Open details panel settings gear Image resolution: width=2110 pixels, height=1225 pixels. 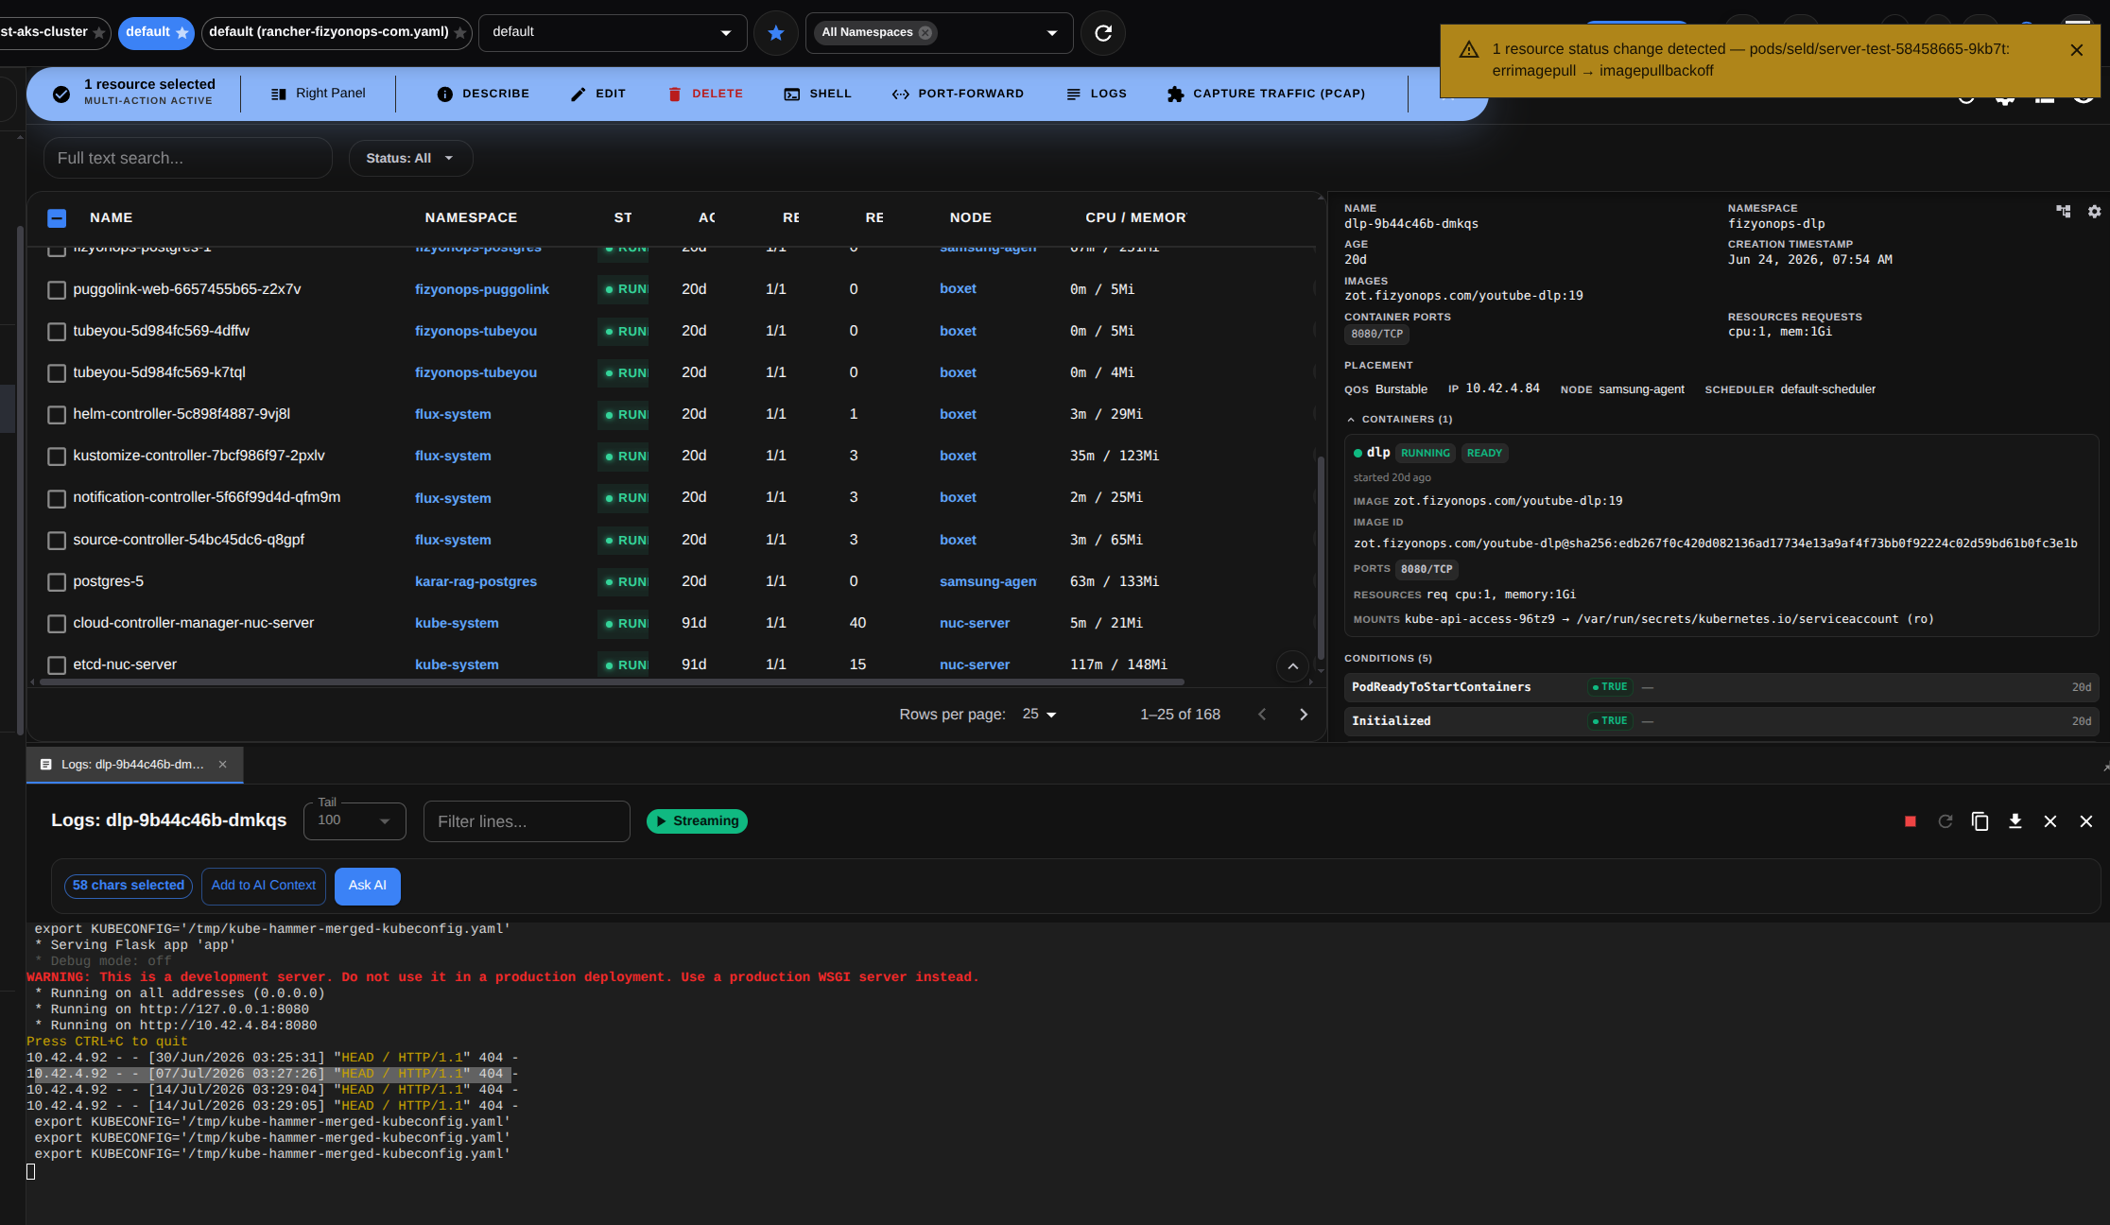[x=2094, y=212]
